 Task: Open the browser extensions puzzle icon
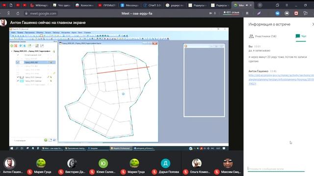point(305,13)
